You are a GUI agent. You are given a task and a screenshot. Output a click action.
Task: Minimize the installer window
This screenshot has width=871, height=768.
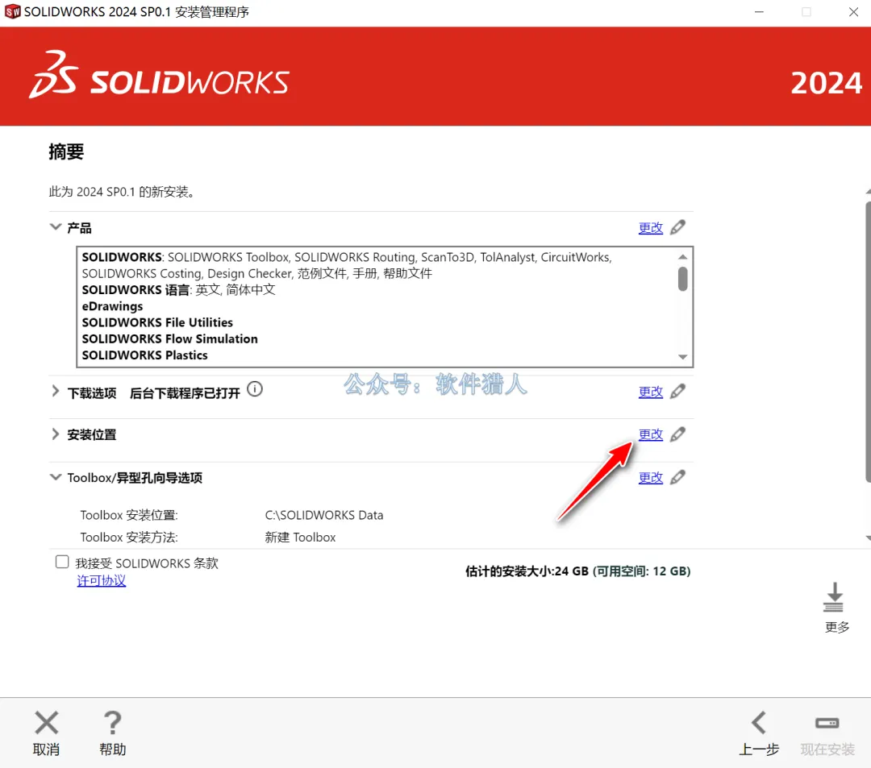(759, 11)
